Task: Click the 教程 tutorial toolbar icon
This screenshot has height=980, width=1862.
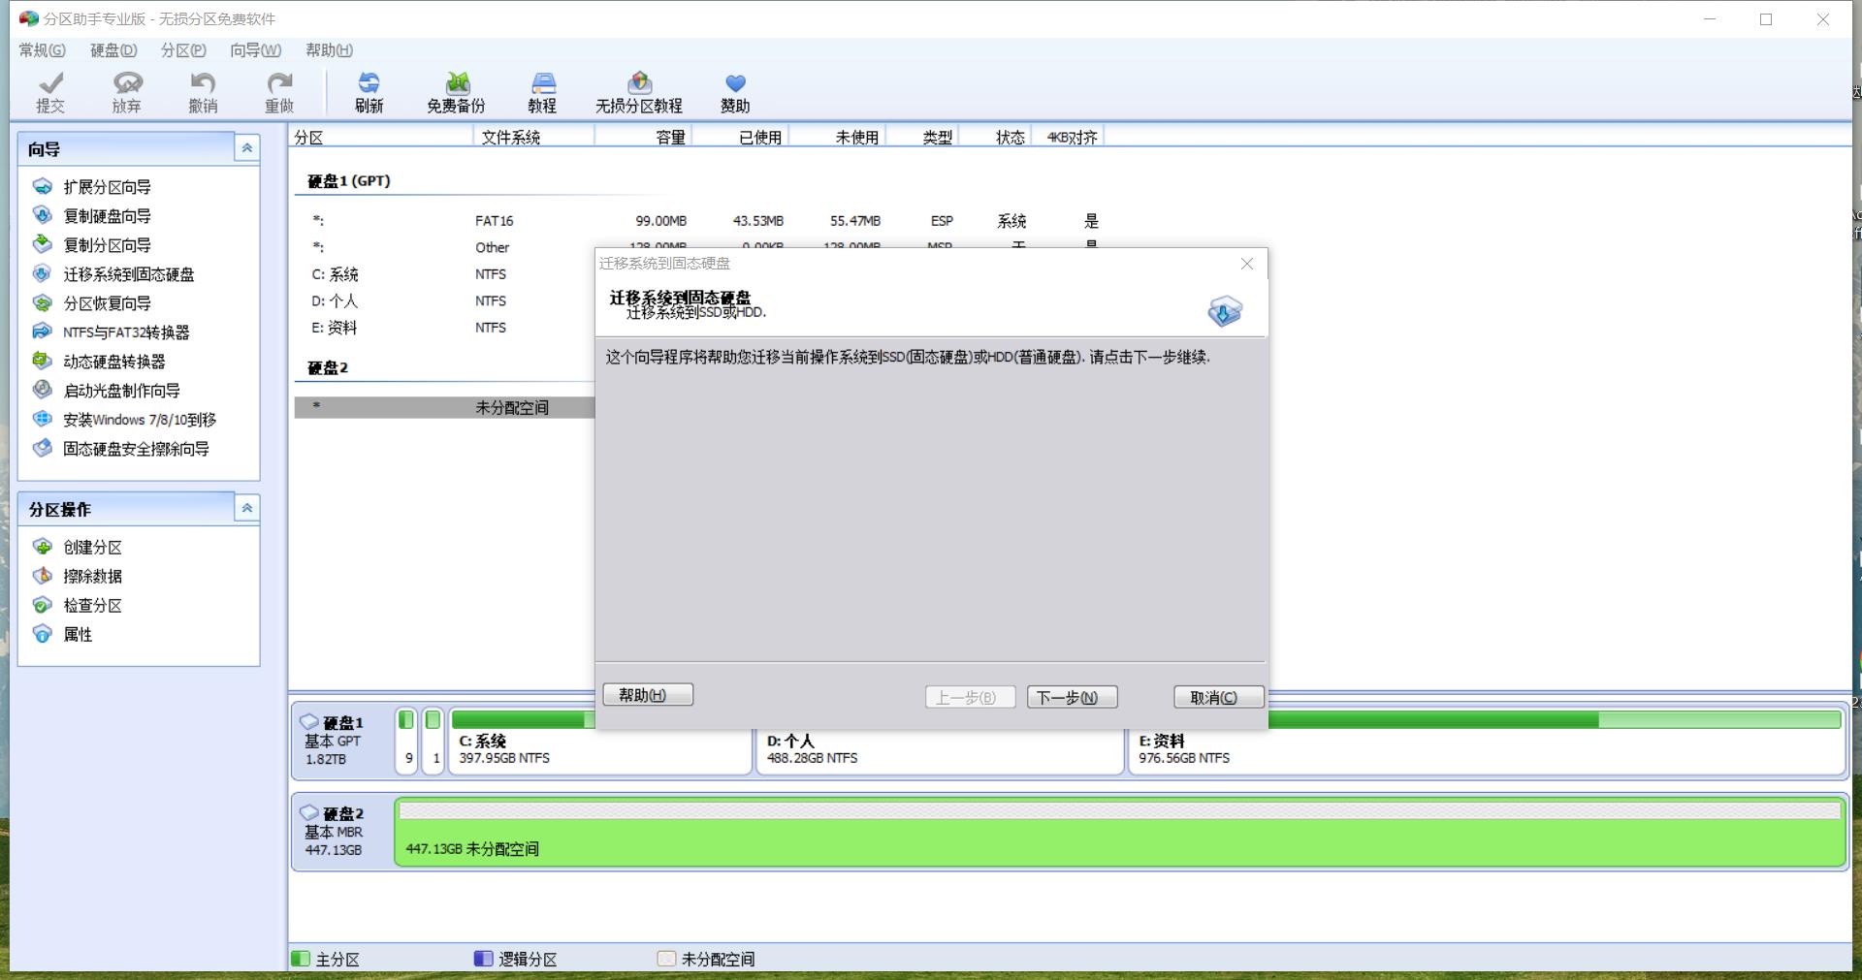Action: click(x=542, y=92)
